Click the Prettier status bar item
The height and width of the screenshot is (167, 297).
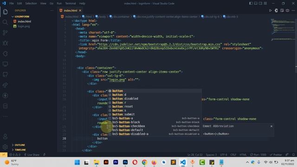[276, 154]
